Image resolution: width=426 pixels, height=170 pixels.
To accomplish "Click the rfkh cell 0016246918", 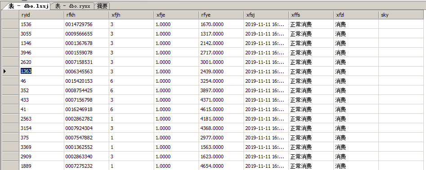I will coord(86,109).
